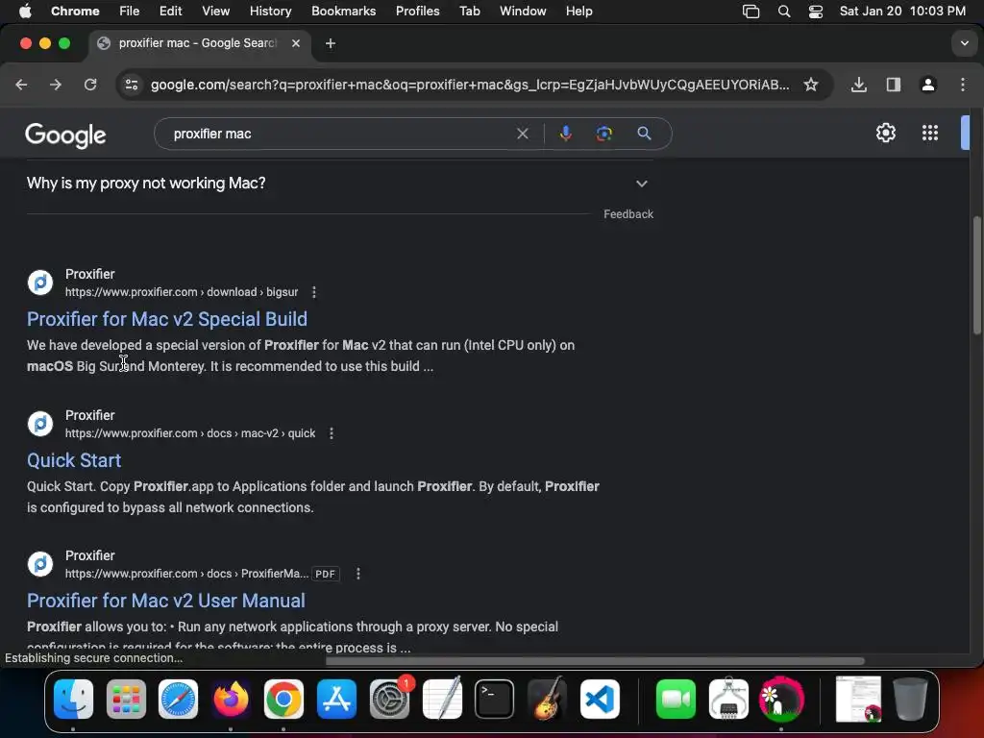The height and width of the screenshot is (738, 984).
Task: Open Finder from the dock
Action: [x=73, y=700]
